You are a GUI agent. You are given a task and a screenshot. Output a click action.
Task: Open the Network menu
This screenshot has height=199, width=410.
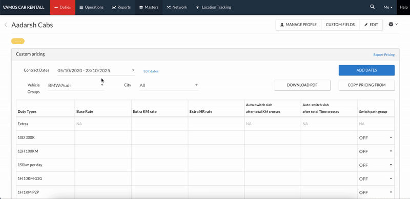[177, 7]
